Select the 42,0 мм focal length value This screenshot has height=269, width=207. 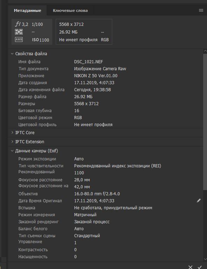click(x=82, y=187)
